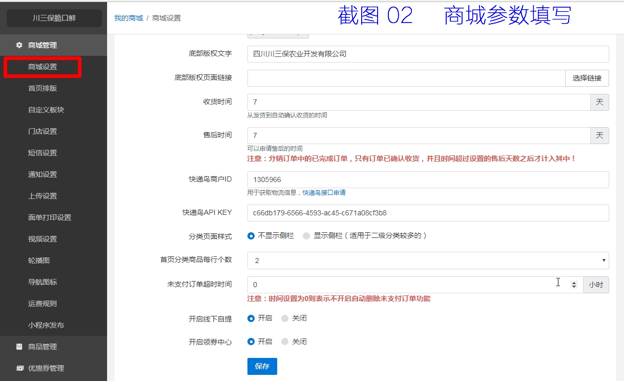Click the 未支付订单超时时间 number field

tap(415, 285)
